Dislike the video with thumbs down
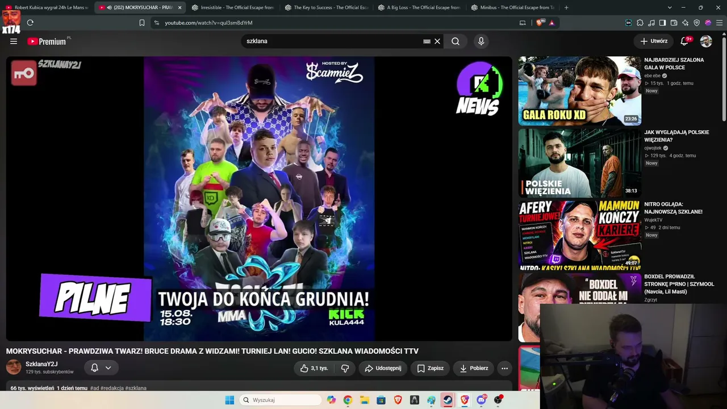Screen dimensions: 727x409 pos(345,368)
